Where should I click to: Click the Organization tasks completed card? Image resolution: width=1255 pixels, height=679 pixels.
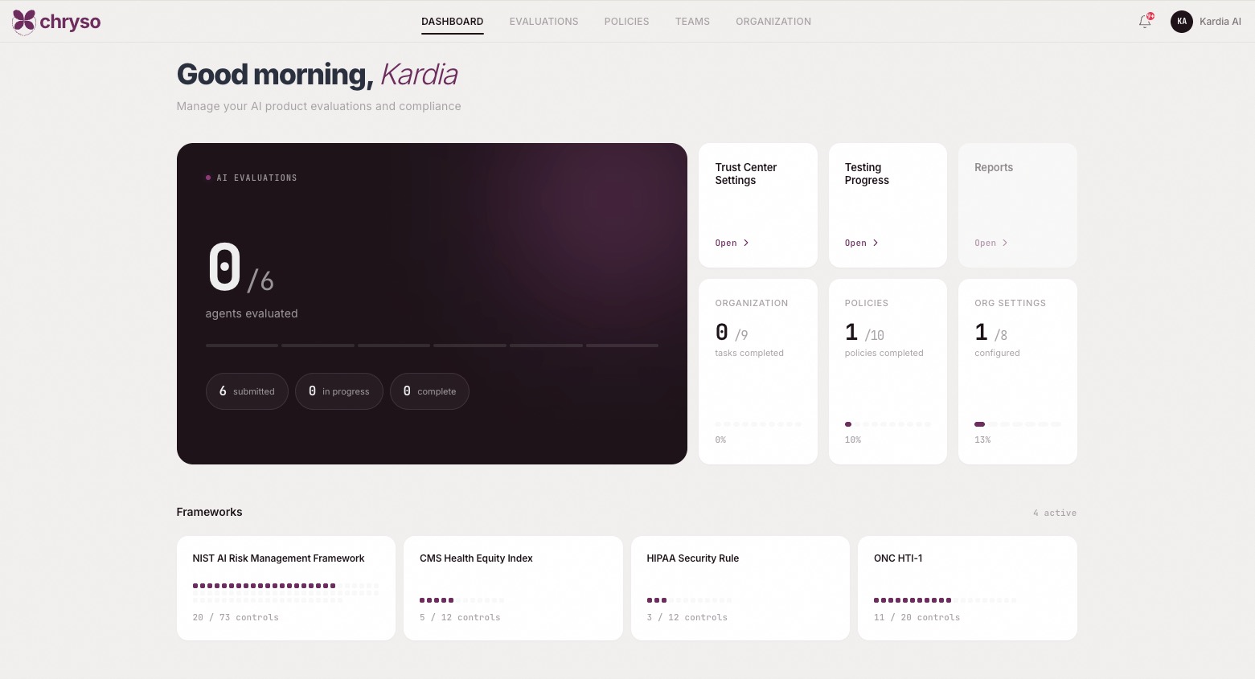click(757, 371)
